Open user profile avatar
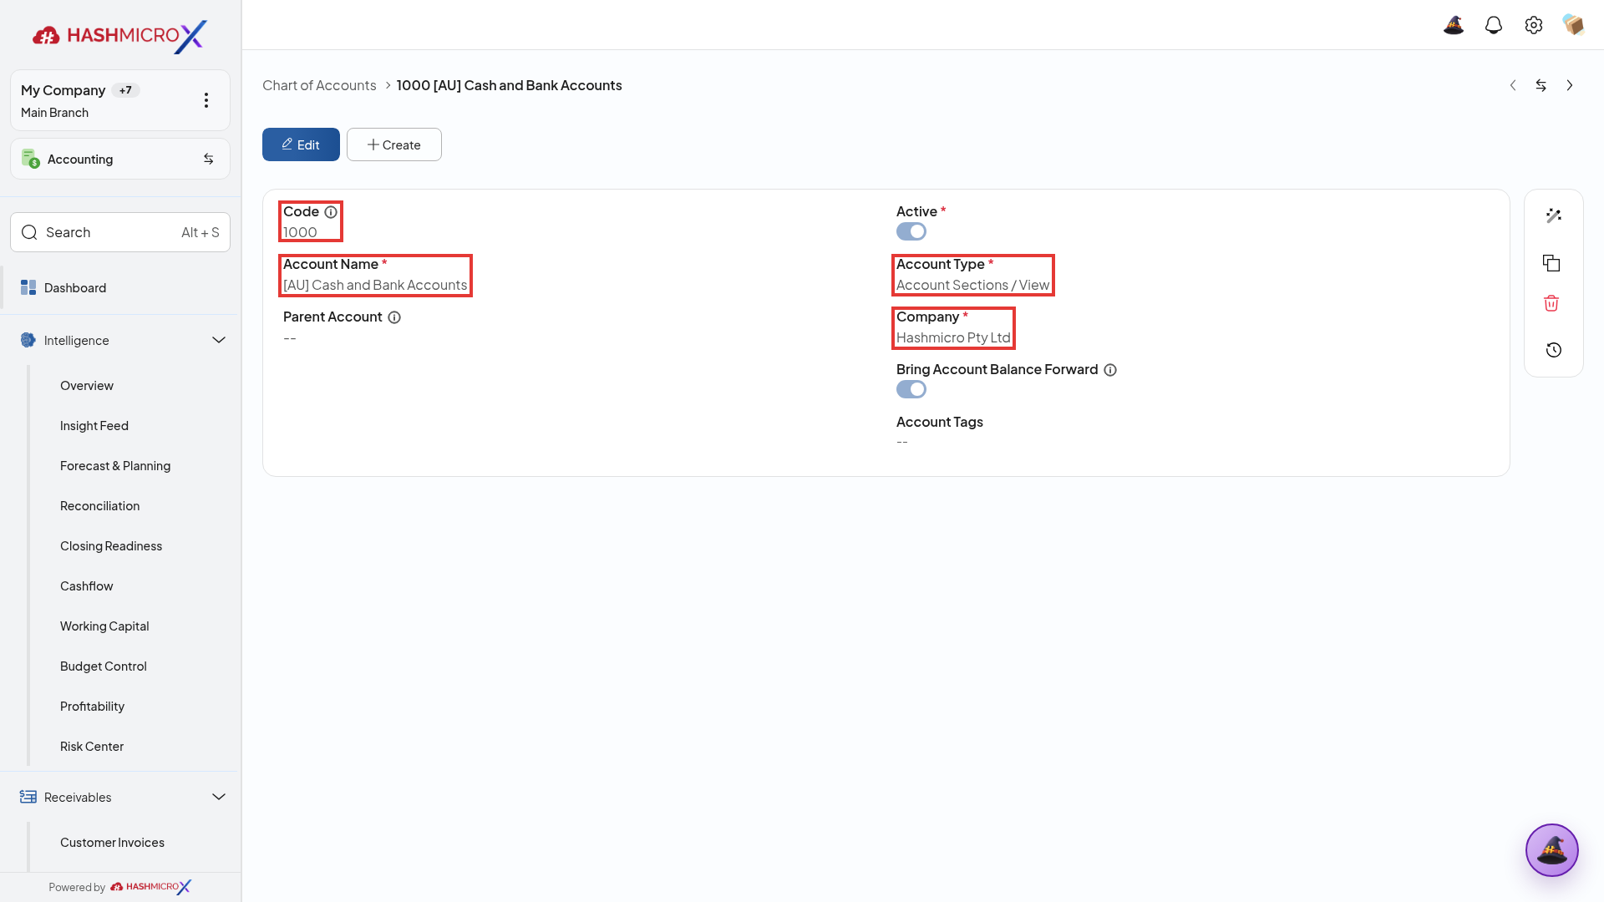The image size is (1604, 902). pyautogui.click(x=1573, y=25)
